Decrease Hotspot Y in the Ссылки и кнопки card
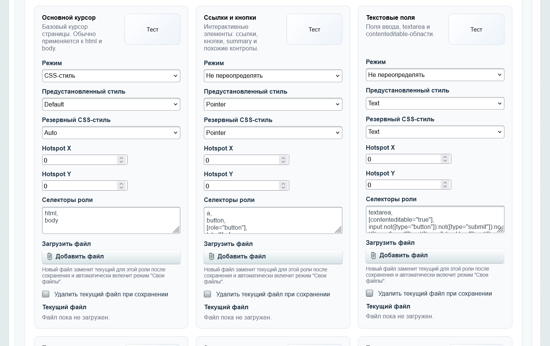 click(283, 188)
